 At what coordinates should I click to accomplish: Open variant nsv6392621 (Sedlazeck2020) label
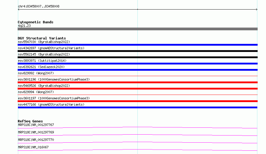[x=41, y=67]
